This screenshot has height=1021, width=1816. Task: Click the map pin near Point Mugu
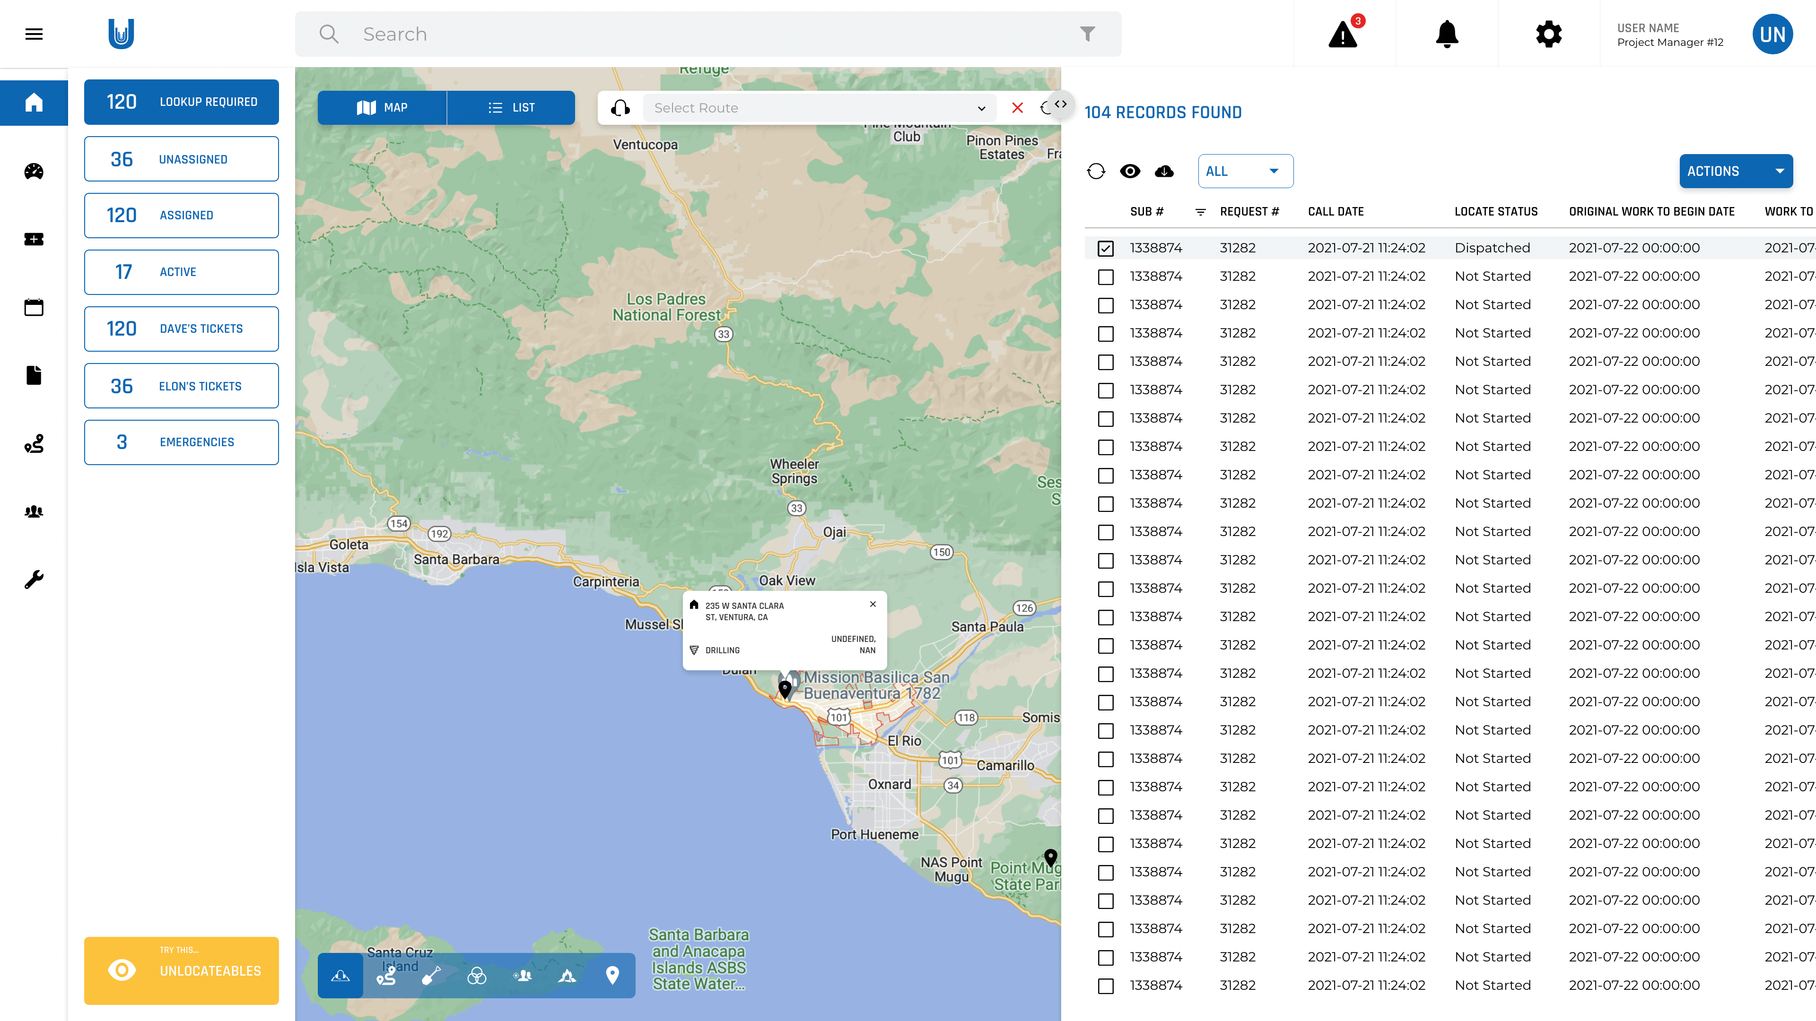[x=1050, y=857]
